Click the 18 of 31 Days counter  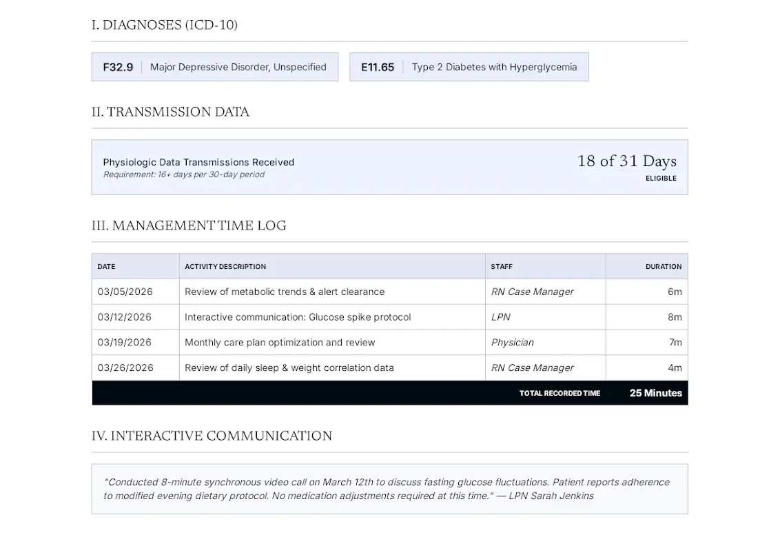coord(626,161)
